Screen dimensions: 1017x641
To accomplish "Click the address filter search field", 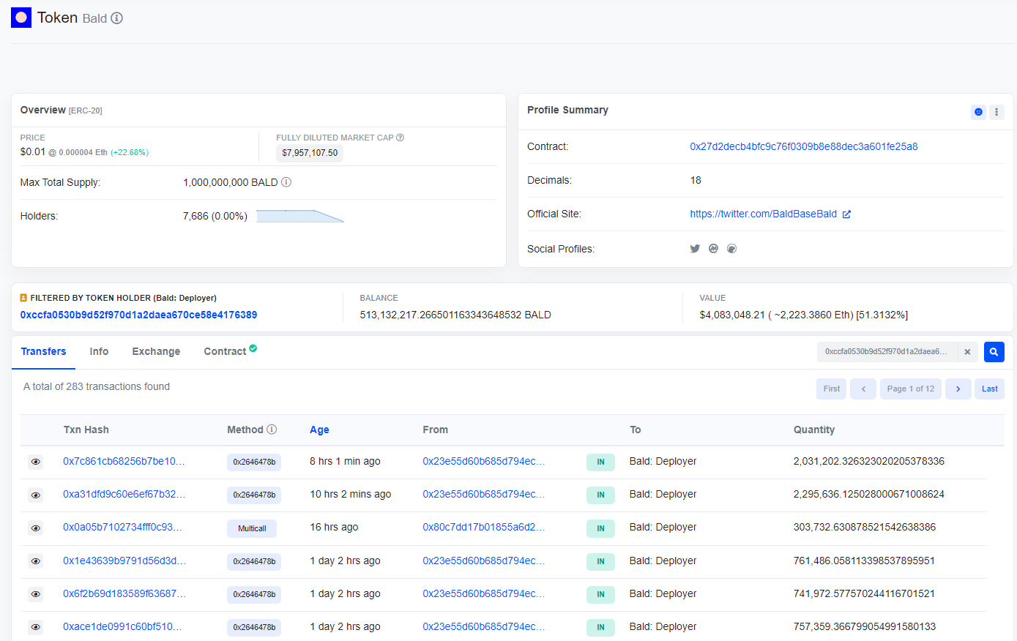I will (886, 352).
